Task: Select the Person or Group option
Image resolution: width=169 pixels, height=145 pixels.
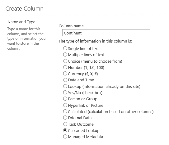Action: pos(65,99)
